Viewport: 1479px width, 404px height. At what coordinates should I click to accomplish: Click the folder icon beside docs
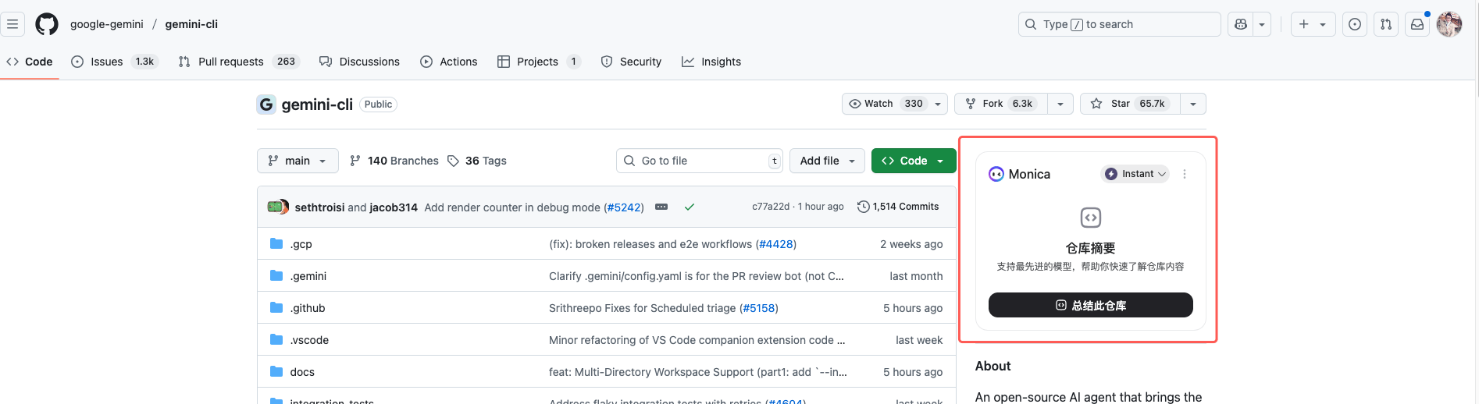pyautogui.click(x=276, y=371)
